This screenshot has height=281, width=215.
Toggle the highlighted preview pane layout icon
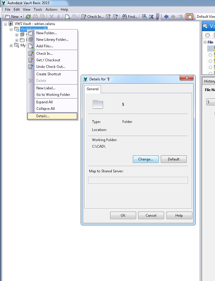[189, 17]
